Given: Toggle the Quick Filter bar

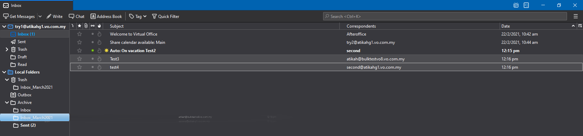Looking at the screenshot, I should (x=166, y=16).
